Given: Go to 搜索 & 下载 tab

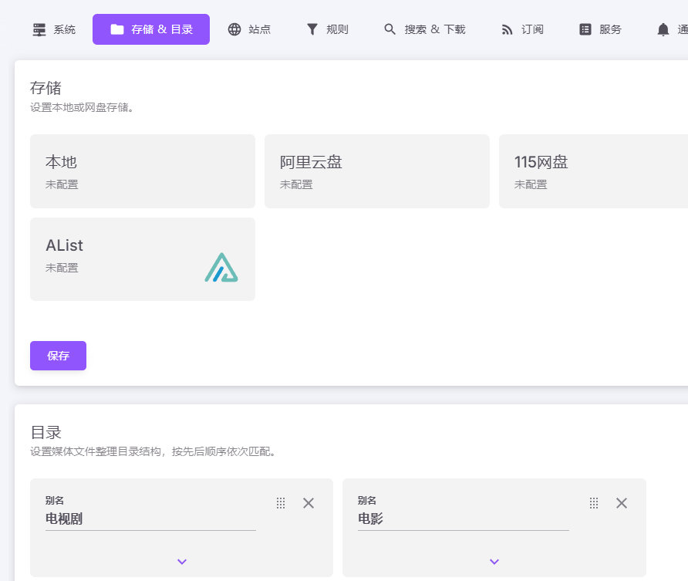Looking at the screenshot, I should pyautogui.click(x=425, y=29).
